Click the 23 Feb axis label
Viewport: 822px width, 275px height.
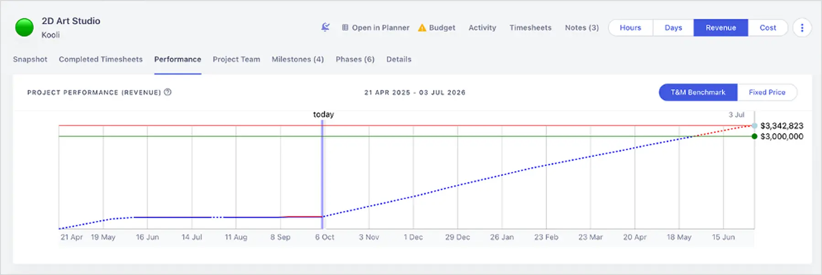coord(546,237)
